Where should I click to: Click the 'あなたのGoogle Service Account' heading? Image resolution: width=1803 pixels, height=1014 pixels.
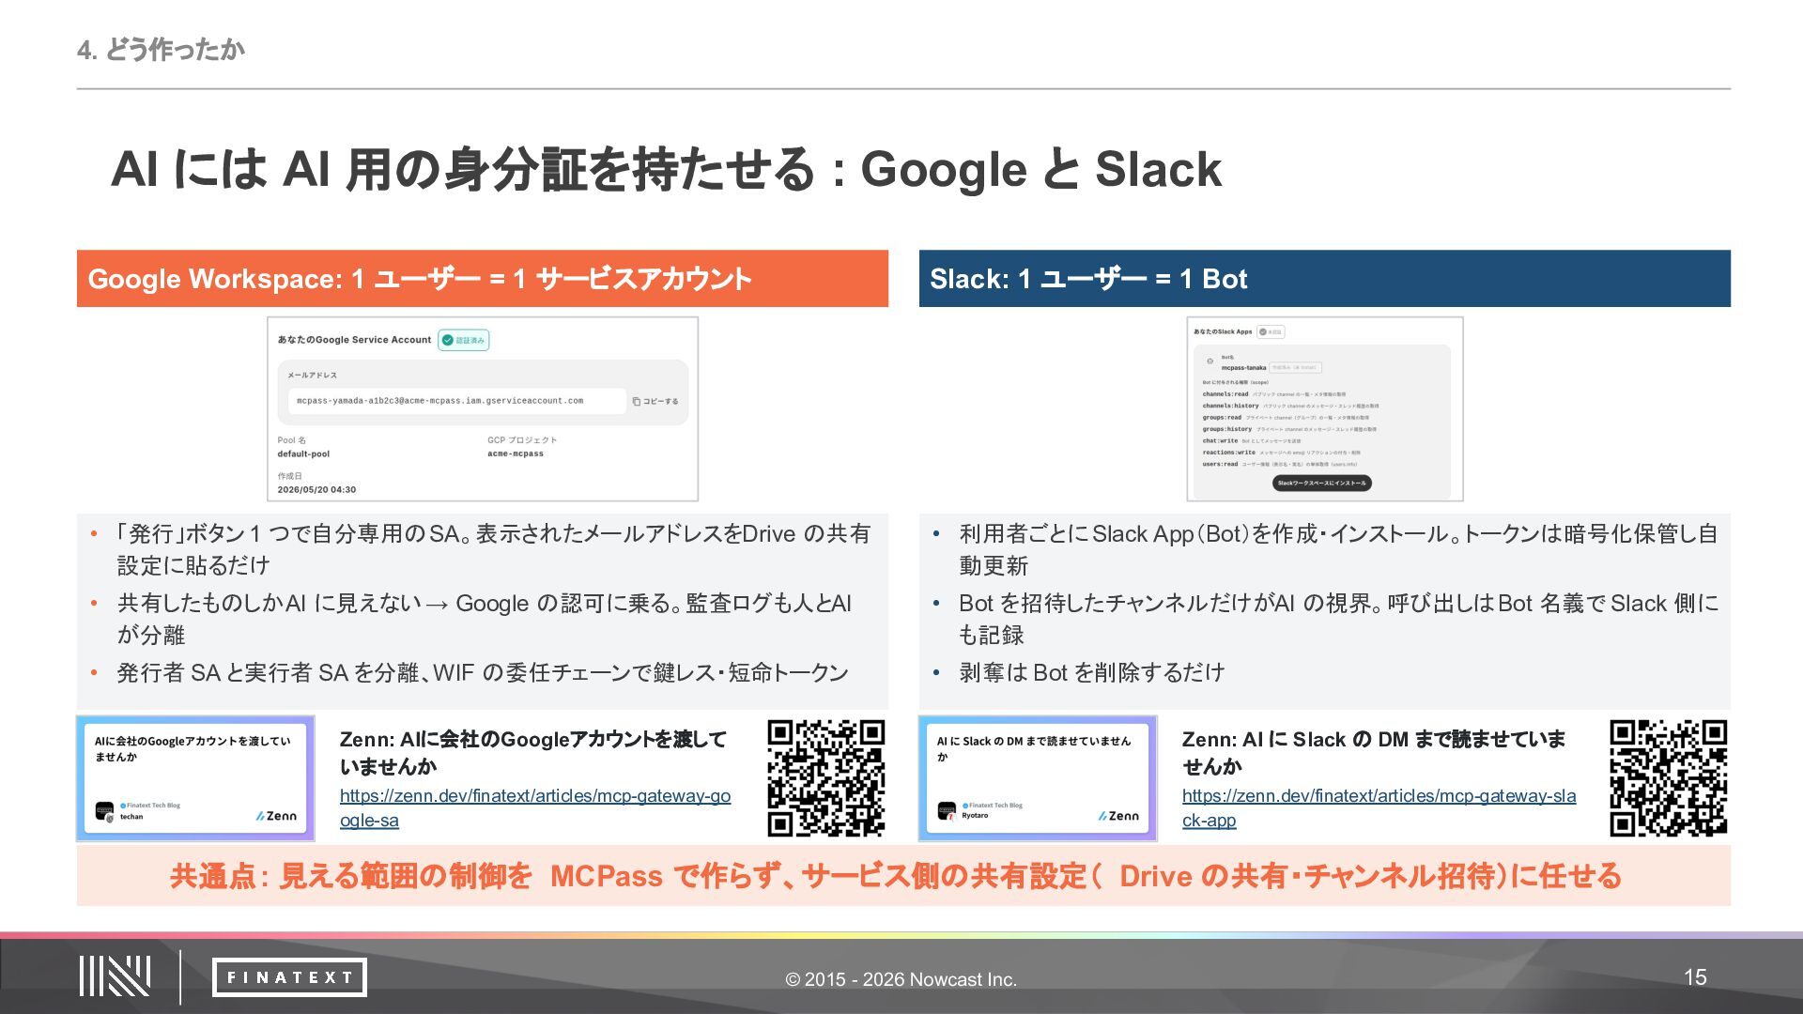pyautogui.click(x=354, y=340)
